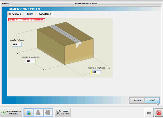This screenshot has width=163, height=118.
Task: Click Reset Sistema tools button
Action: pyautogui.click(x=63, y=112)
